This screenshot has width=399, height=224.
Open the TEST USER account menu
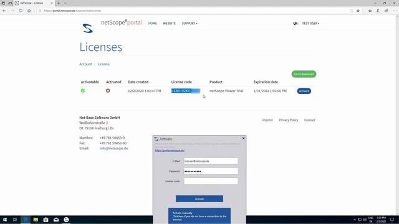[x=310, y=24]
